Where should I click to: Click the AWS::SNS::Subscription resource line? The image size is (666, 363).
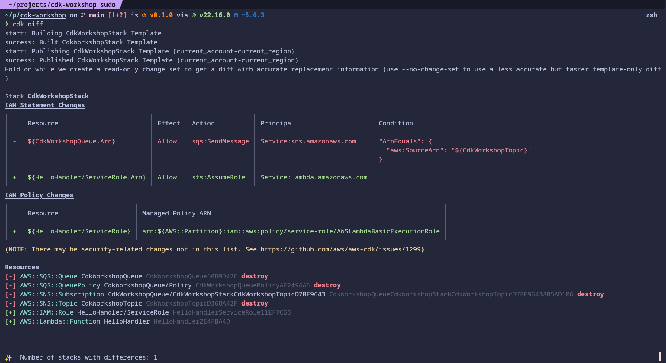pyautogui.click(x=304, y=294)
